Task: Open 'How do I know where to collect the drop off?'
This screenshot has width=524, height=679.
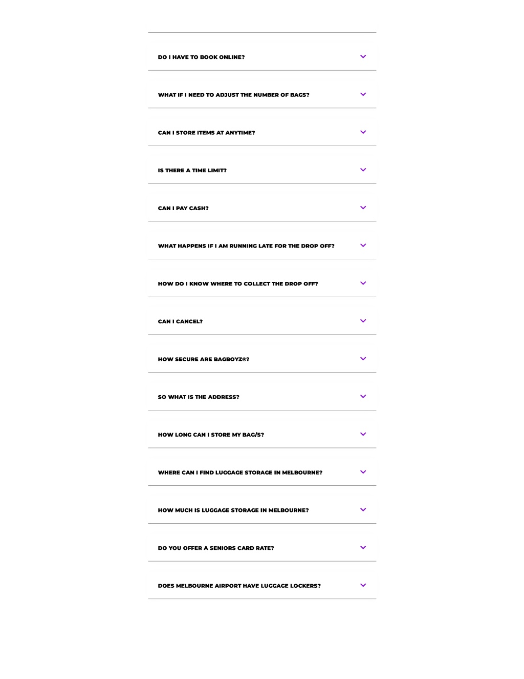Action: point(262,283)
